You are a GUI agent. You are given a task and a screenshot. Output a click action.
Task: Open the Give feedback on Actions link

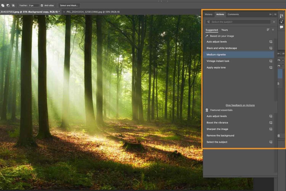tap(240, 105)
